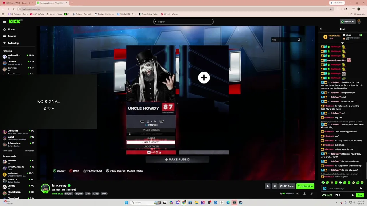Viewport: 367px width, 206px height.
Task: Enable notifications with the bell icon
Action: [x=268, y=186]
